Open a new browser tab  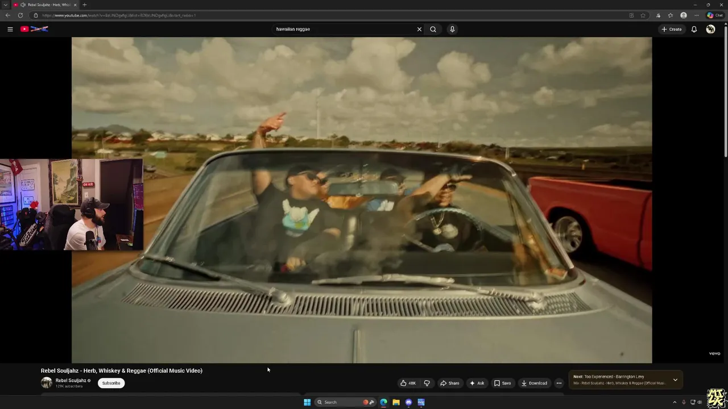84,5
